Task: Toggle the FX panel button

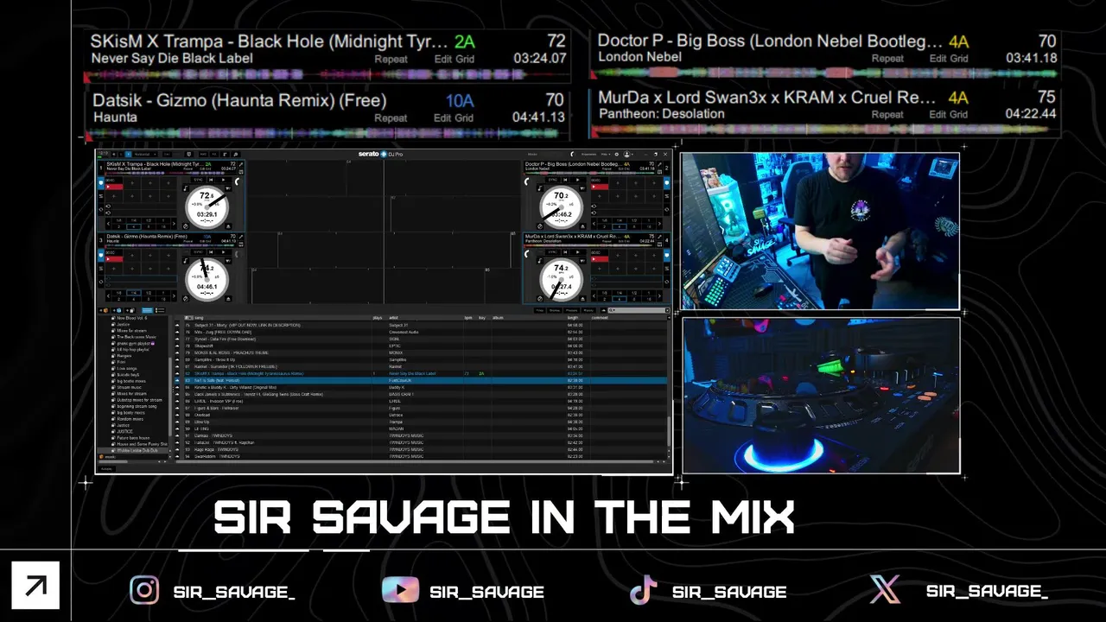Action: coord(214,154)
